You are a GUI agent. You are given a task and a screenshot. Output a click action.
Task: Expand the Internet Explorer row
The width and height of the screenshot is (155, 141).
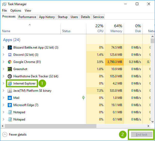tap(4, 83)
